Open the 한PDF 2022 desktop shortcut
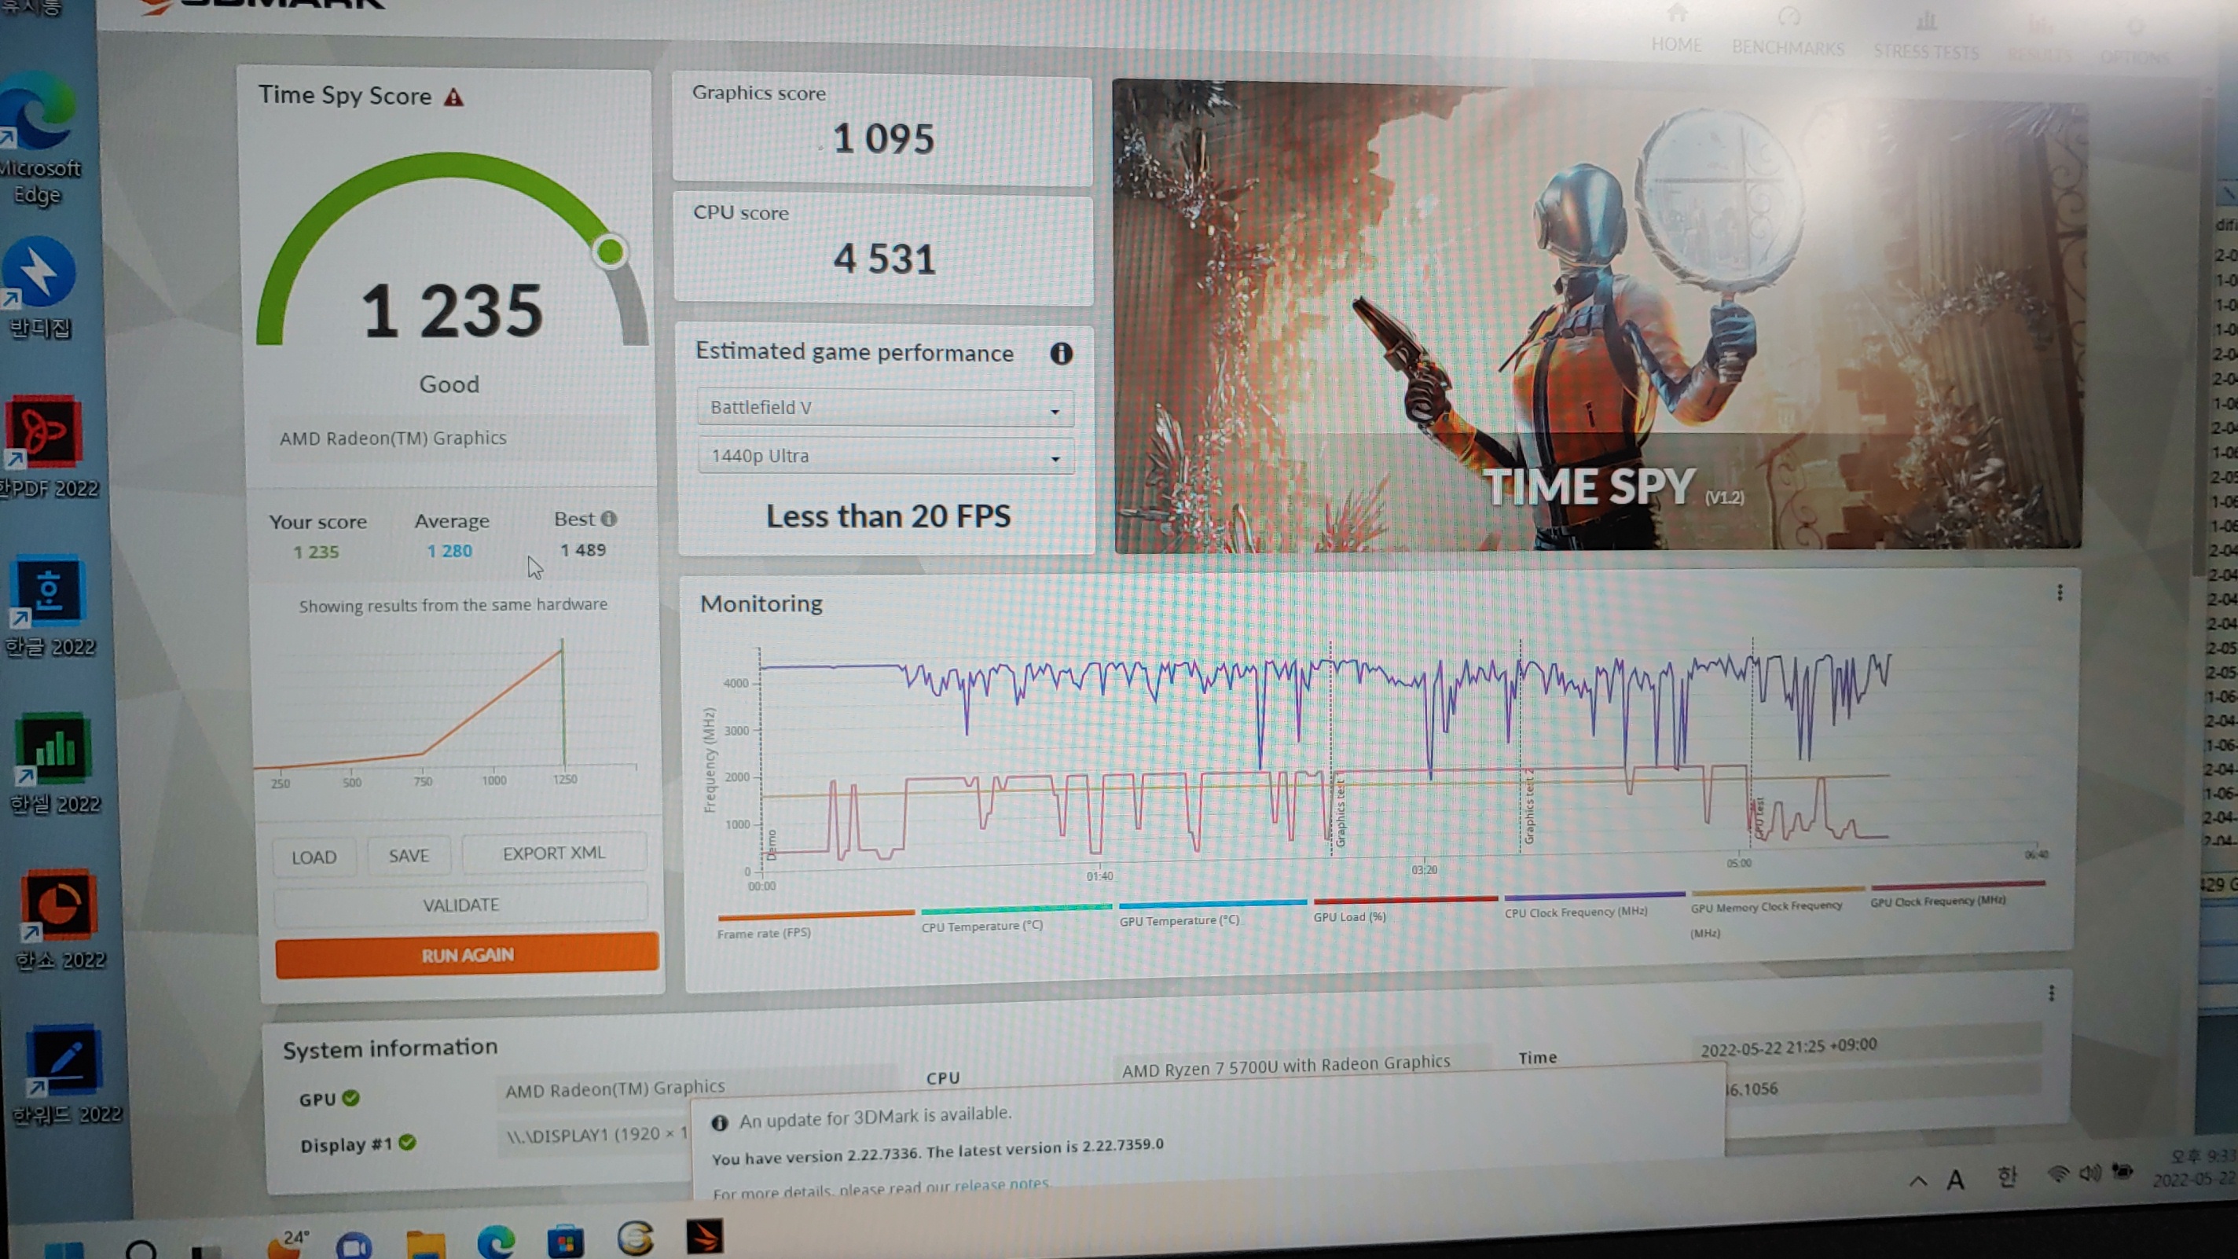 click(x=48, y=448)
